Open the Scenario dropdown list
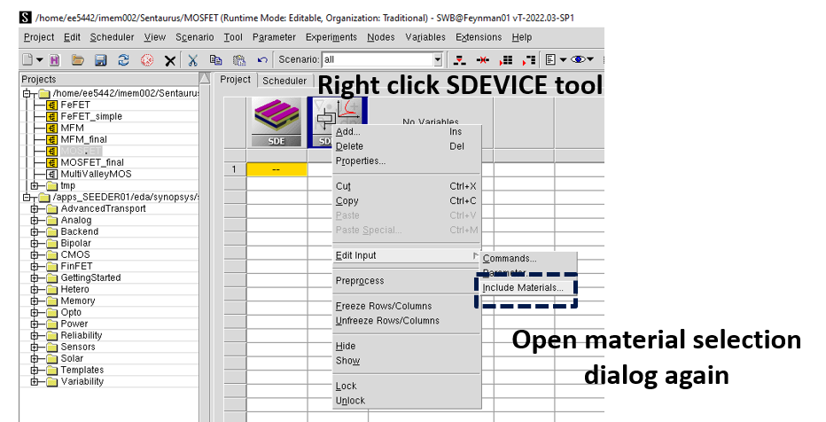 point(437,59)
